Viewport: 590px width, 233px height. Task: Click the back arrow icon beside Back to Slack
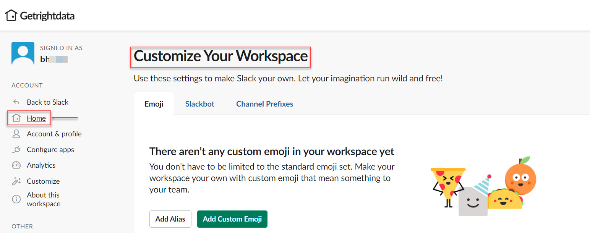(16, 102)
